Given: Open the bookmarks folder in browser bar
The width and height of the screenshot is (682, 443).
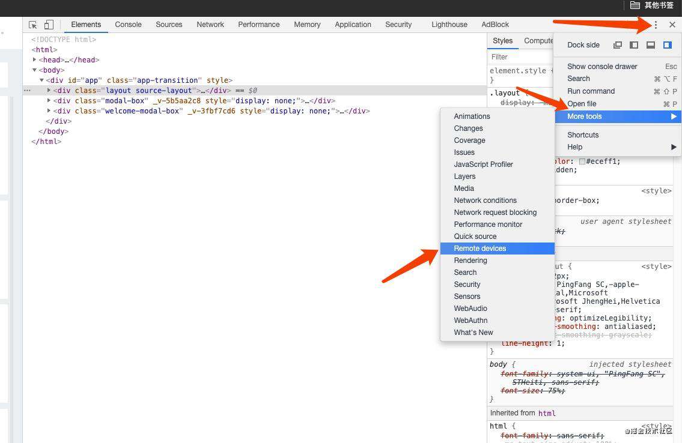Looking at the screenshot, I should [x=651, y=5].
